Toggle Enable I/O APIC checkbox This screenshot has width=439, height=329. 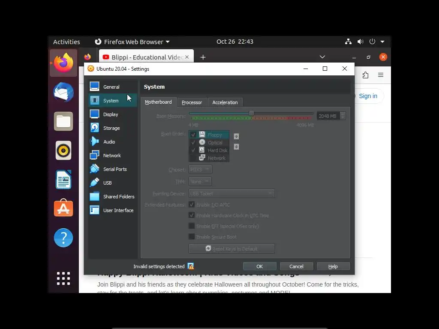tap(192, 204)
